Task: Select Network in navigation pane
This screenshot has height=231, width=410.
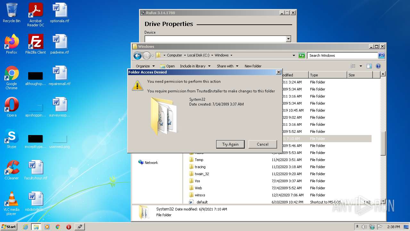Action: 148,163
